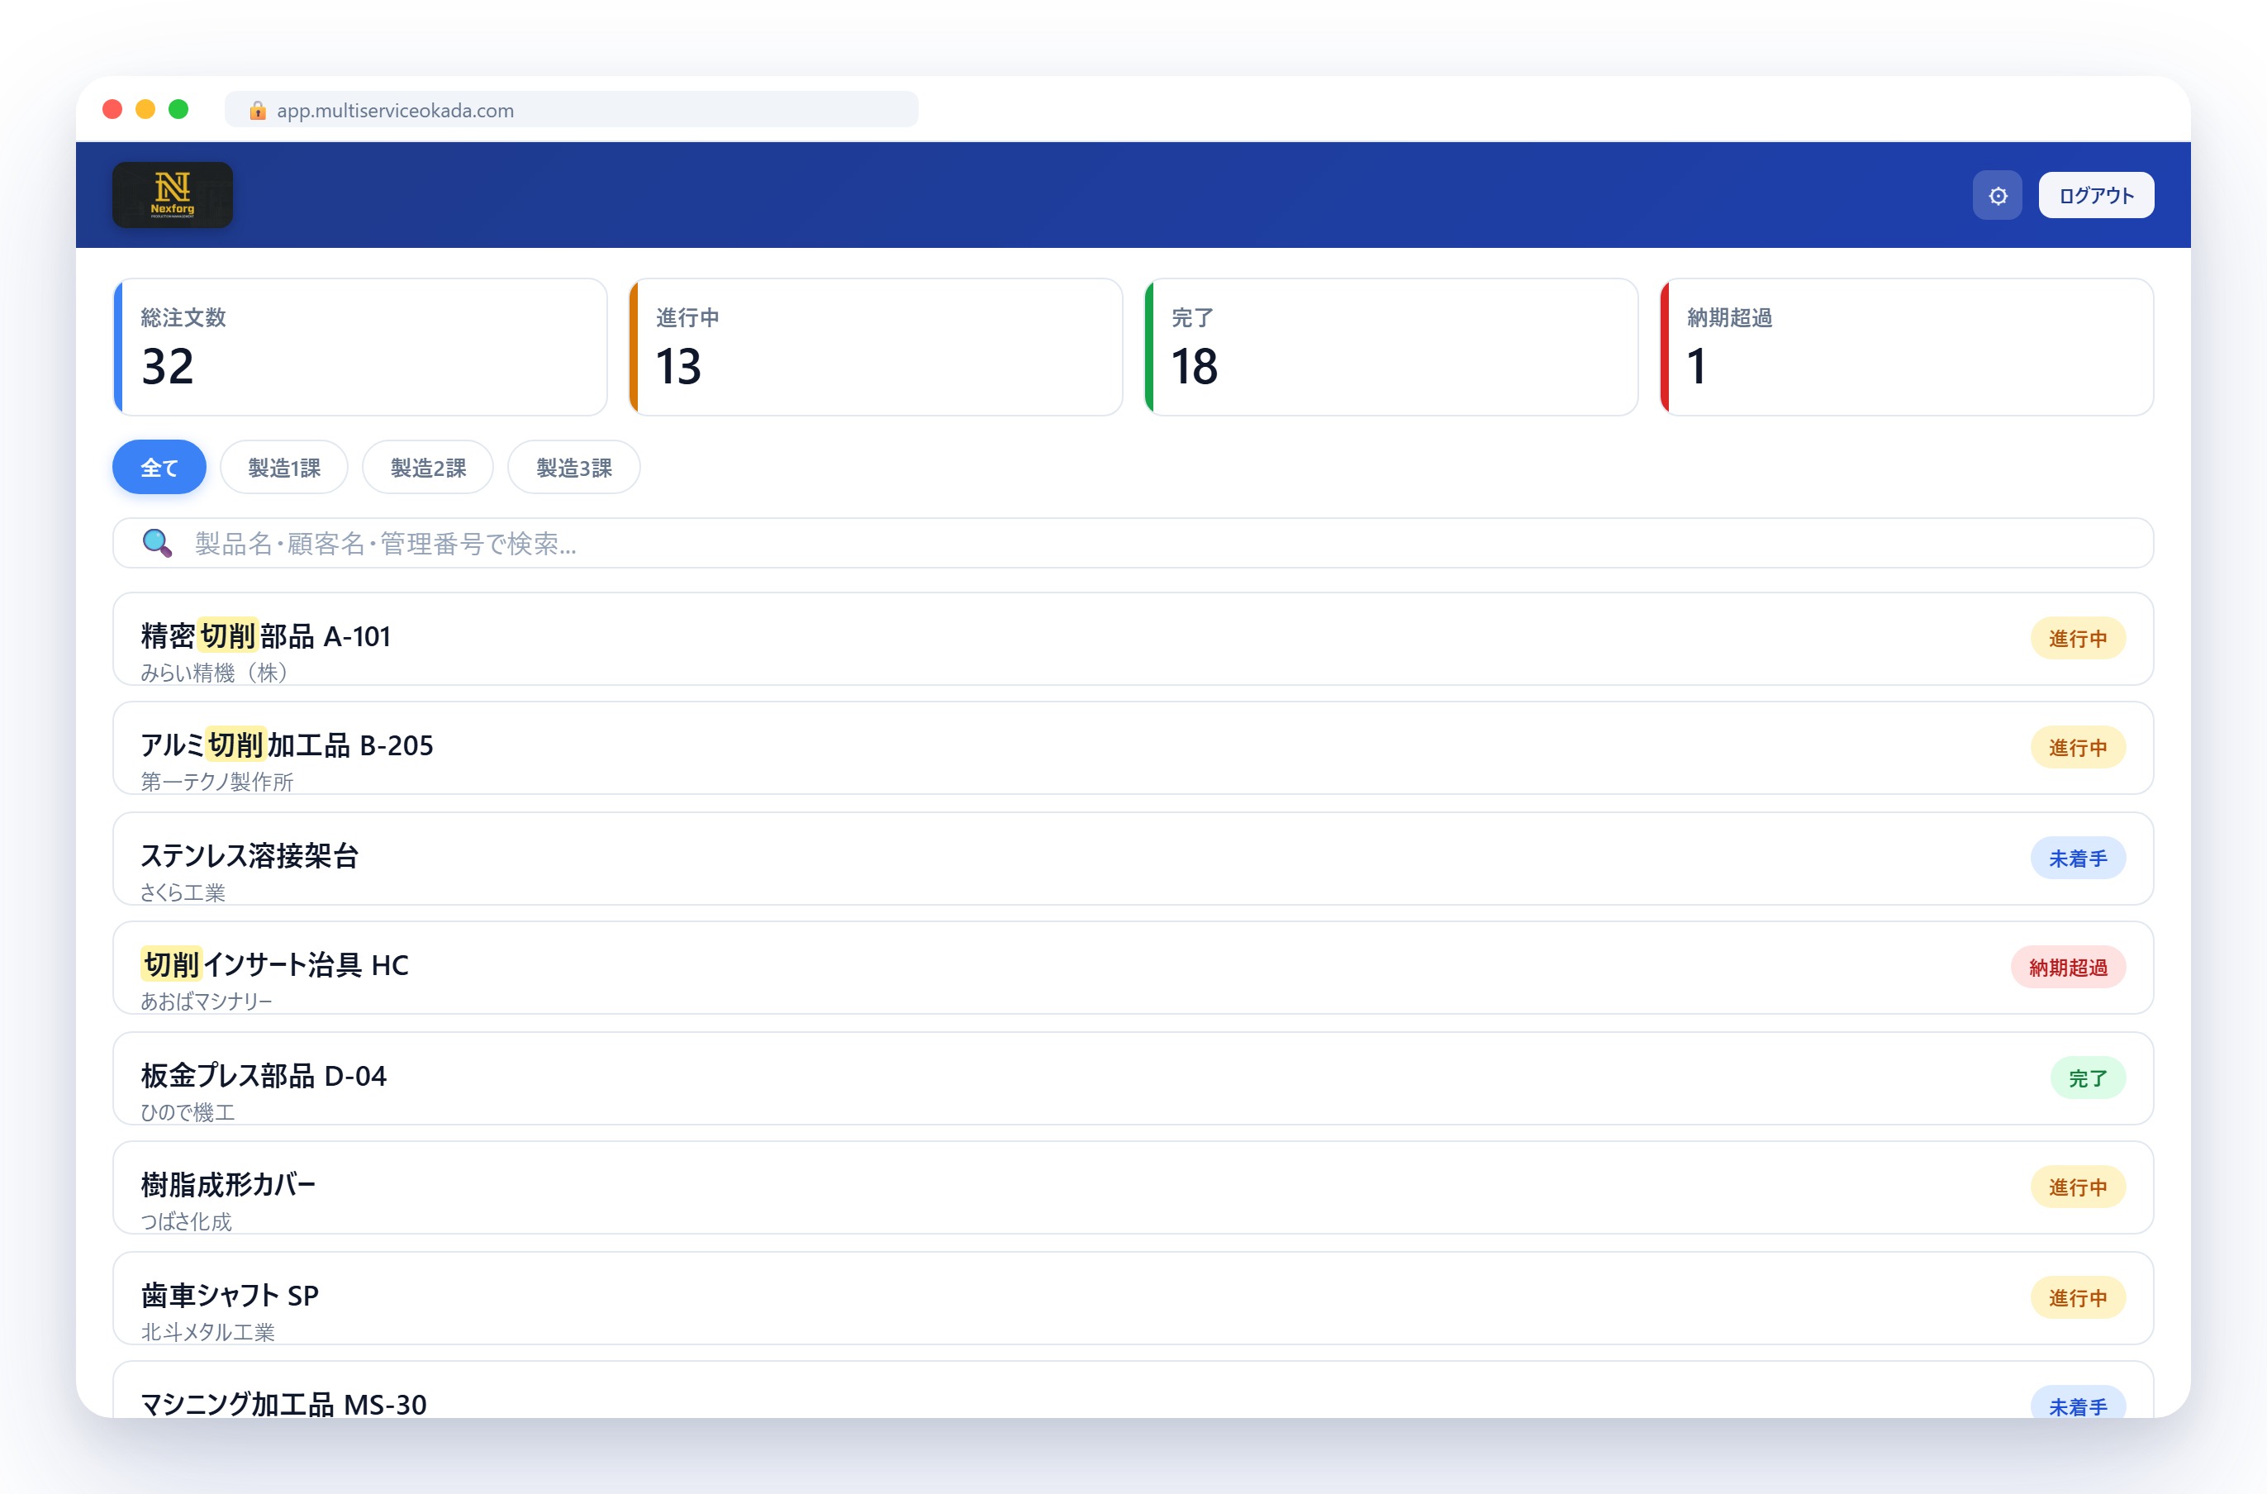Click the padlock icon in the address bar

coord(257,111)
